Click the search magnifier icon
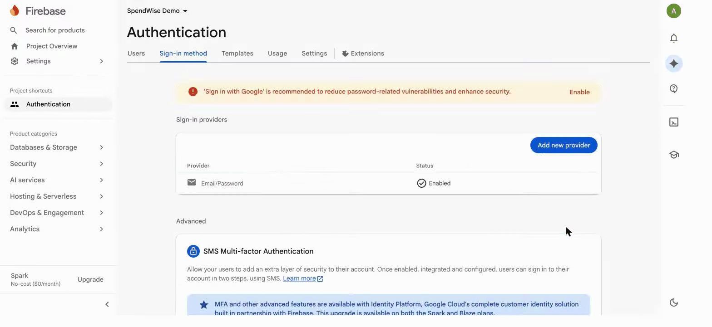Viewport: 712px width, 327px height. click(x=14, y=30)
